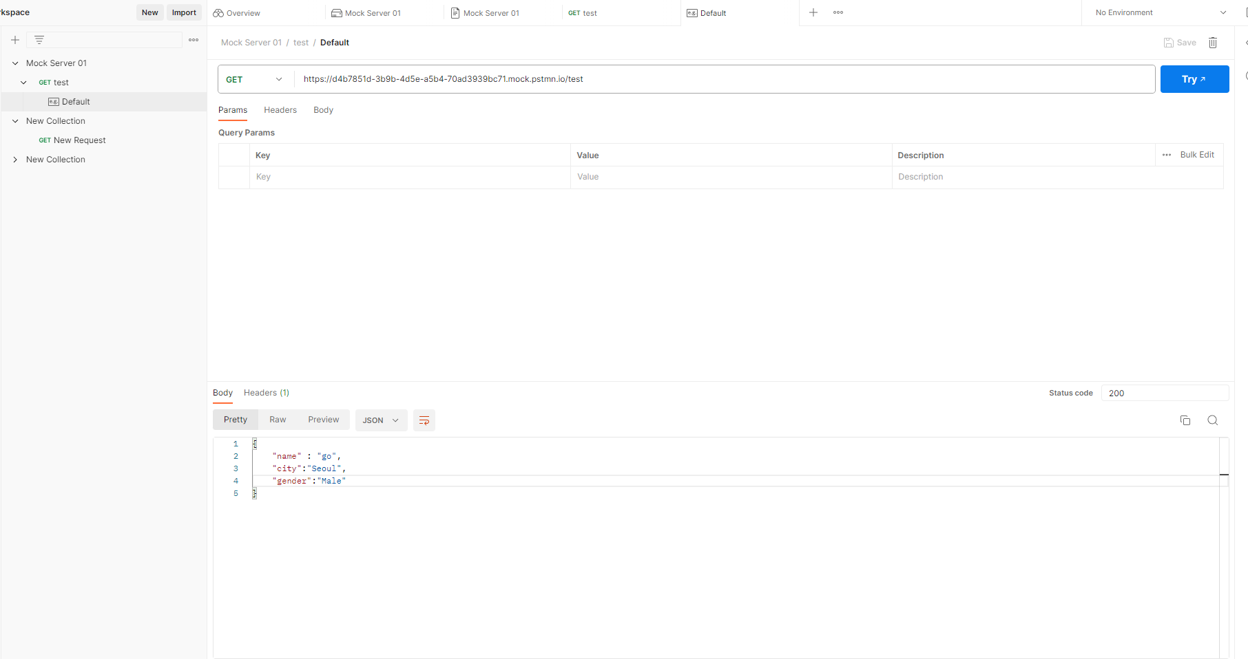The height and width of the screenshot is (659, 1248).
Task: Collapse the GET test request chevron
Action: [x=24, y=83]
